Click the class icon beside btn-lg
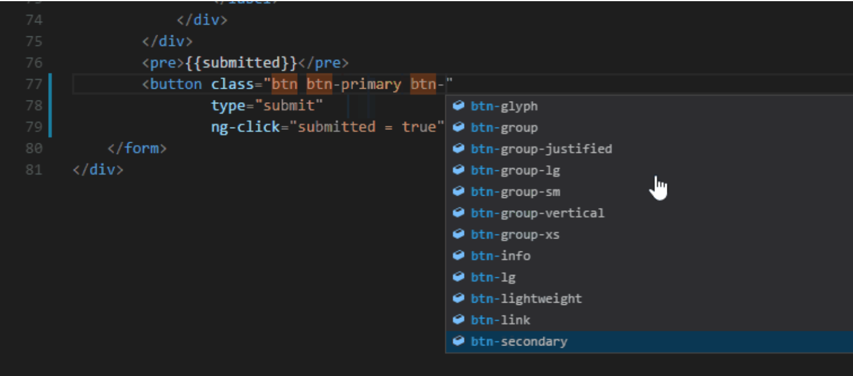Image resolution: width=853 pixels, height=376 pixels. click(x=458, y=277)
